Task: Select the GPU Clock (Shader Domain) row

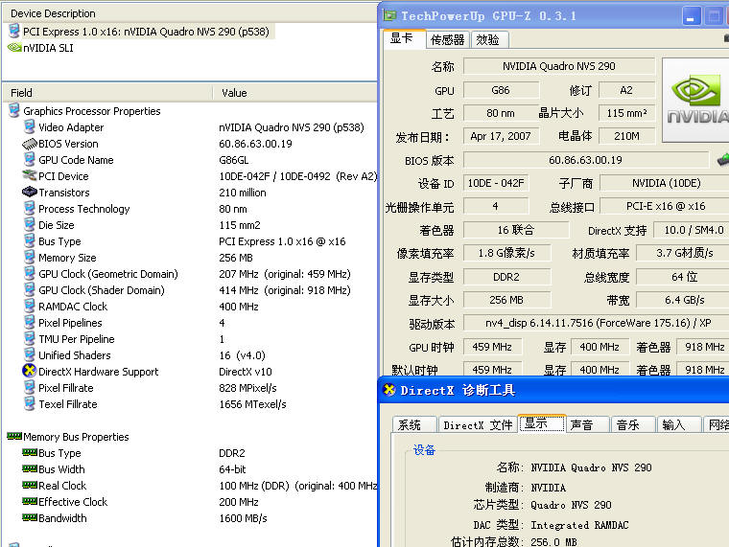Action: point(191,290)
